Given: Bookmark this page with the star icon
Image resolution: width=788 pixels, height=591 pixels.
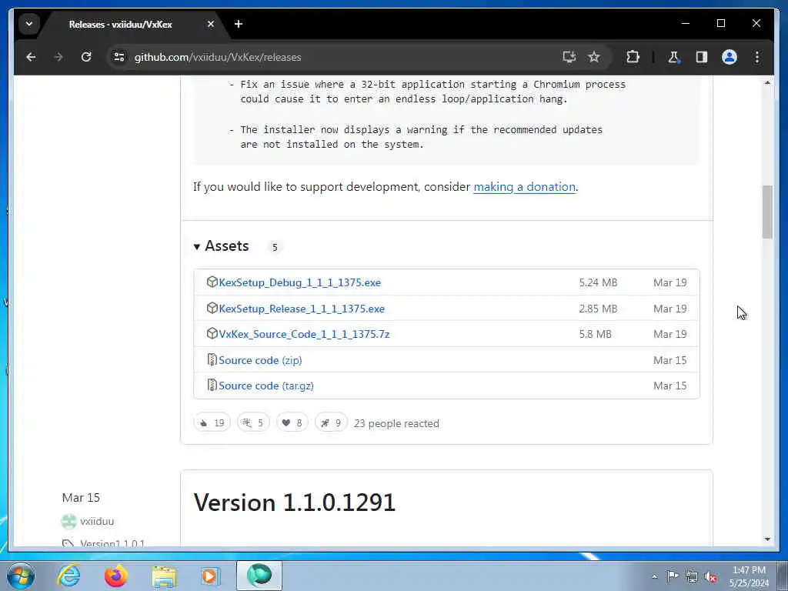Looking at the screenshot, I should [594, 57].
